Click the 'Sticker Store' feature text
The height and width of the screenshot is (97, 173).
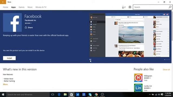coord(9,79)
